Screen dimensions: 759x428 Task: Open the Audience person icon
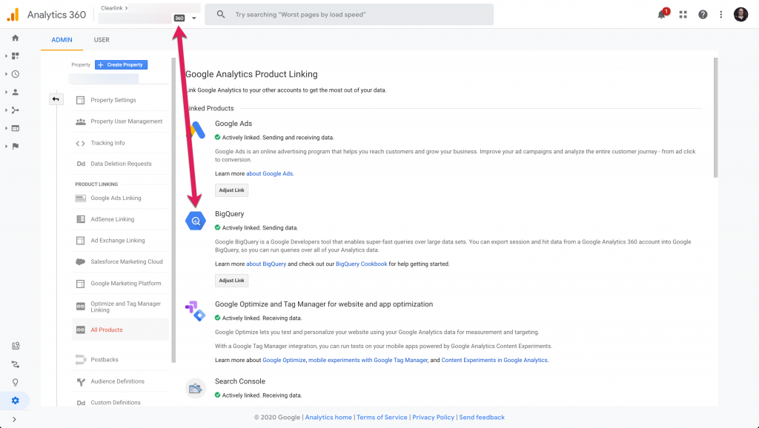tap(16, 92)
